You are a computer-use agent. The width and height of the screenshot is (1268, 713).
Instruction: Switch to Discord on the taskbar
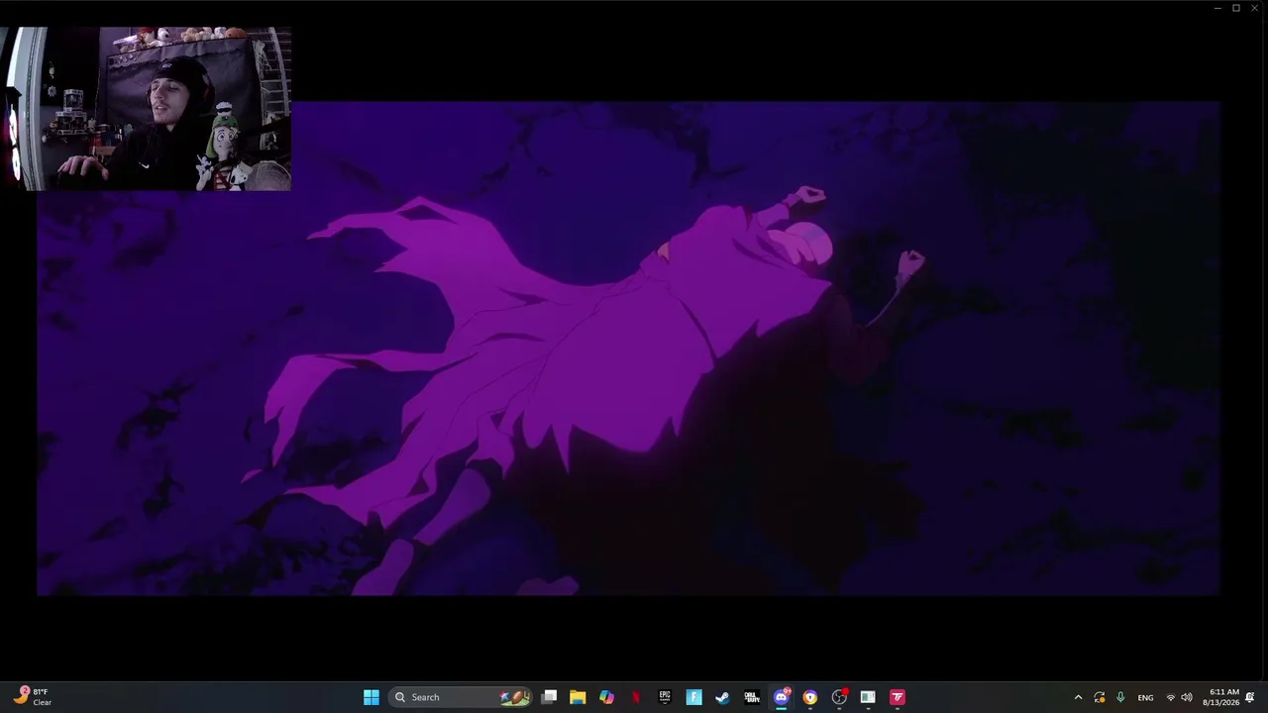click(x=781, y=697)
